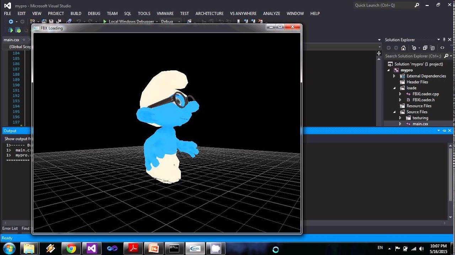Click the Navigate Backward arrow in toolbar
455x255 pixels.
[11, 22]
